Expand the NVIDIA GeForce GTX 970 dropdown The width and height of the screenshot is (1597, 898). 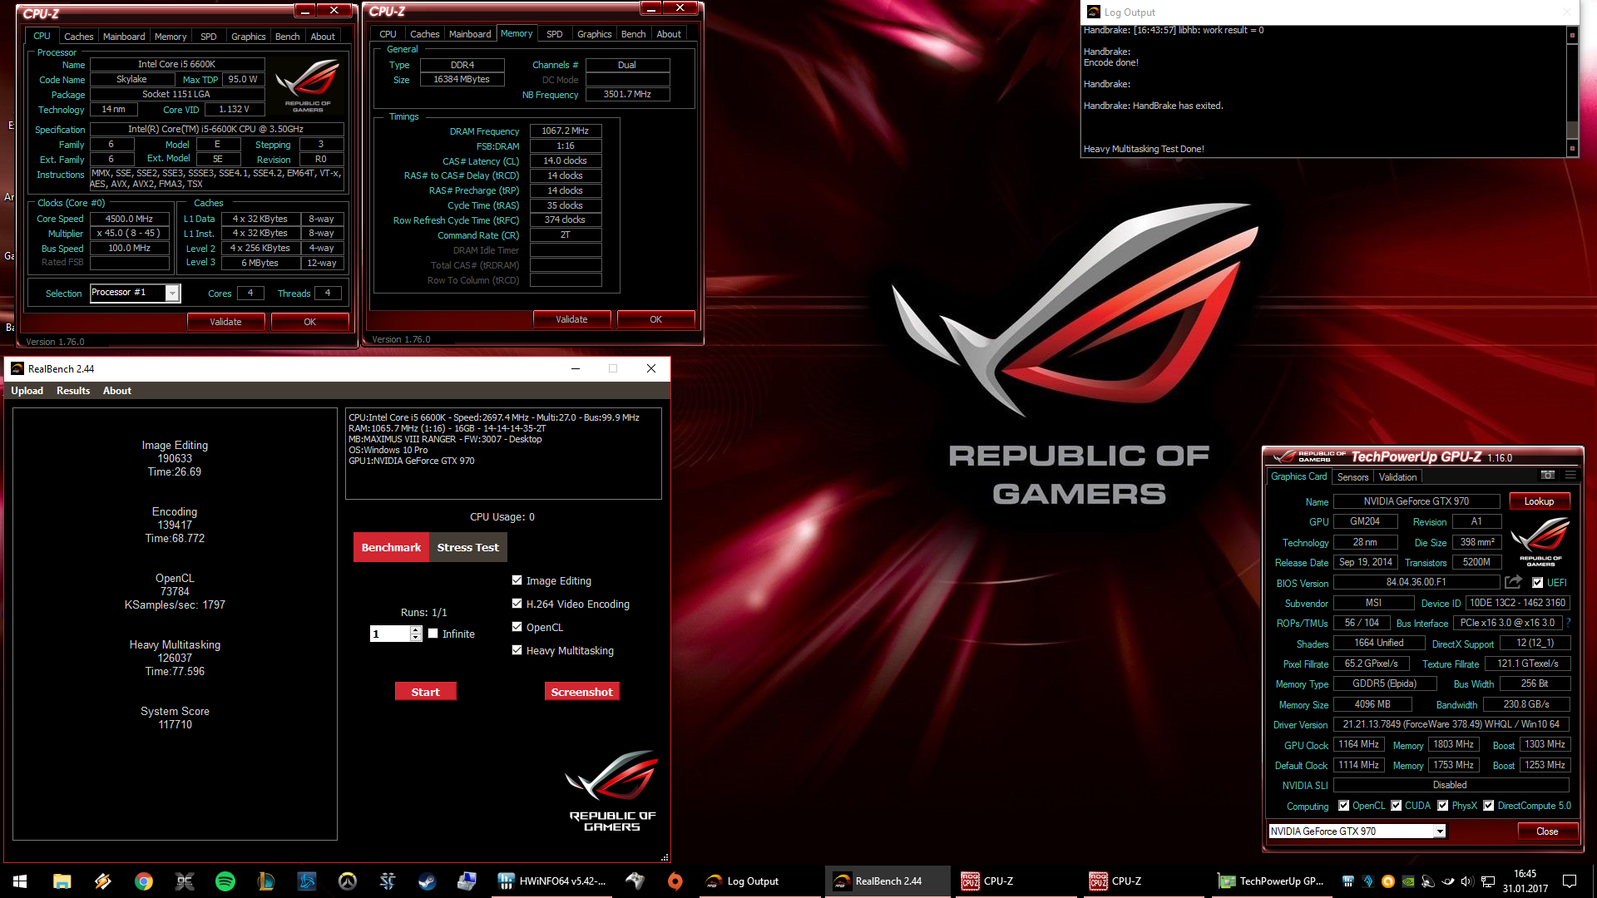1439,831
